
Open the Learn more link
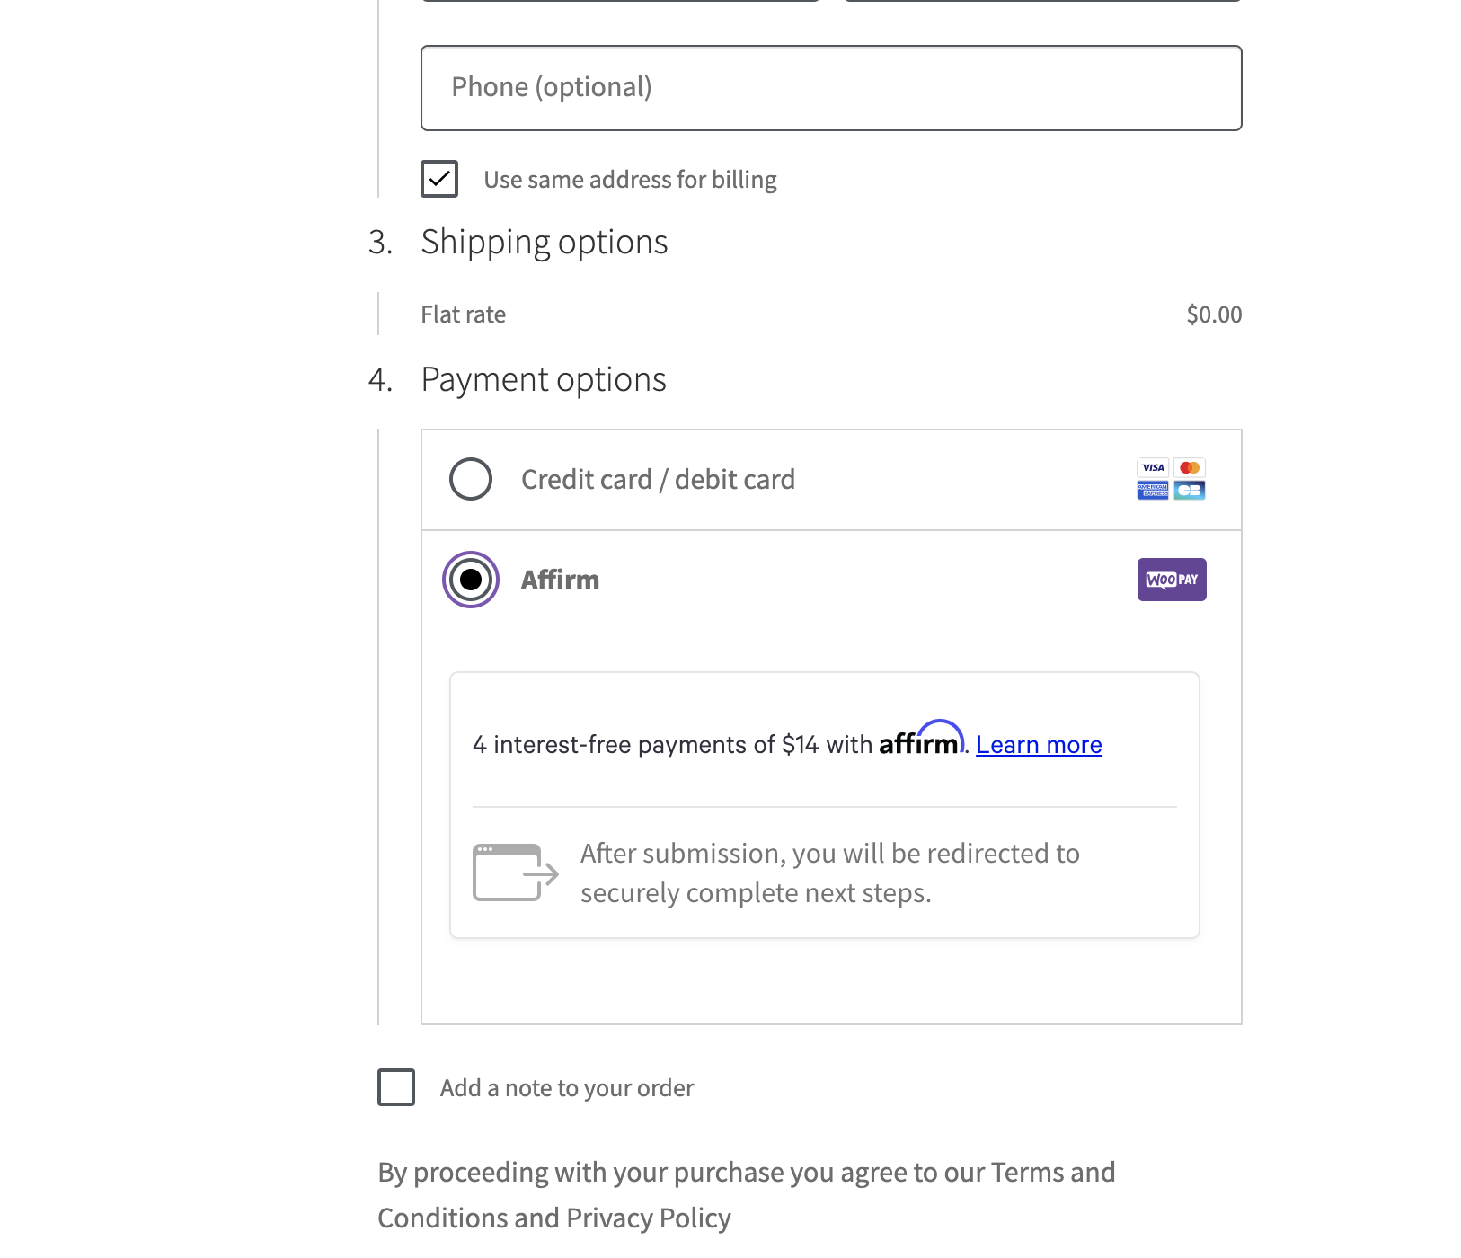point(1039,744)
